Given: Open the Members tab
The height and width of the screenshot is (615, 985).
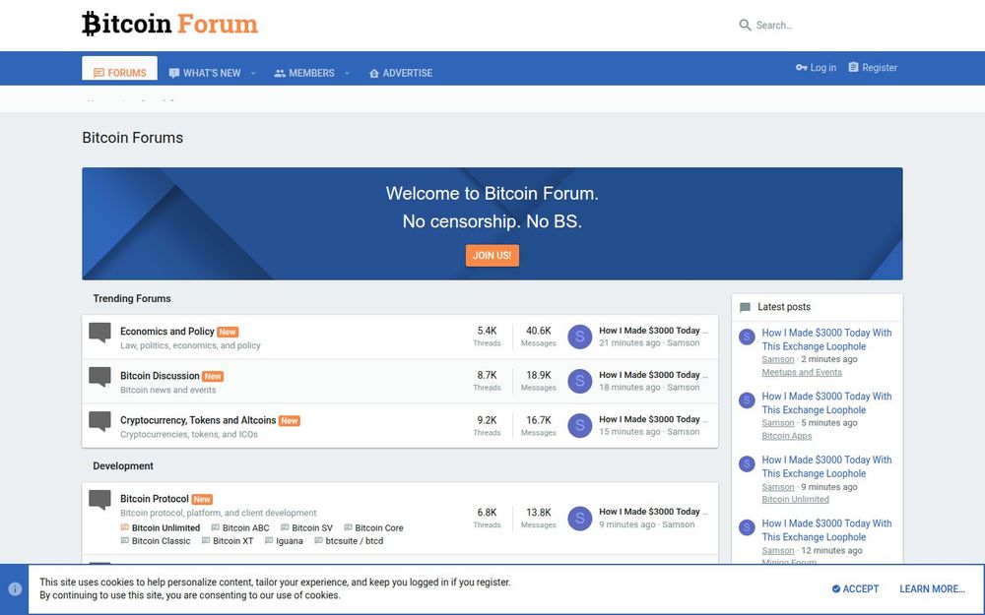Looking at the screenshot, I should point(304,73).
